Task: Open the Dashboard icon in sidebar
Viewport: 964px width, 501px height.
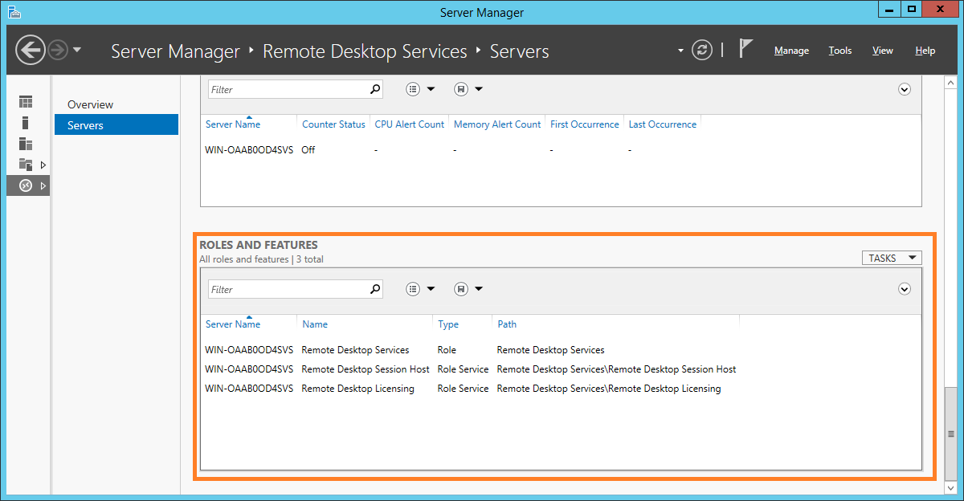Action: [26, 102]
